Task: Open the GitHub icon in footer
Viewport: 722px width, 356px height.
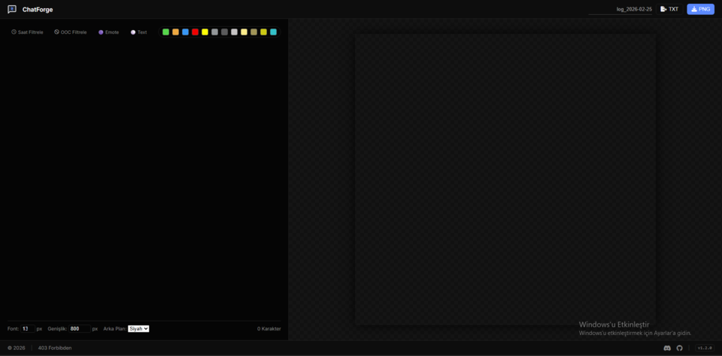Action: coord(680,348)
